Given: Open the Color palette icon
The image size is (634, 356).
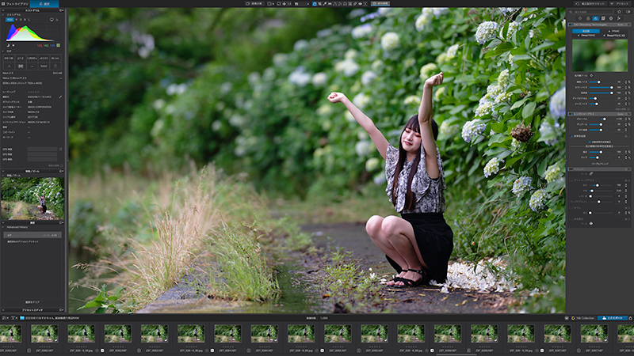Looking at the screenshot, I should point(588,18).
